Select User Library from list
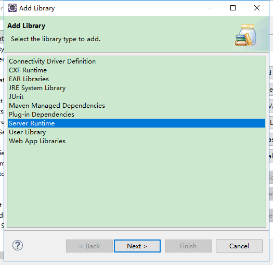This screenshot has height=265, width=273. click(x=28, y=132)
